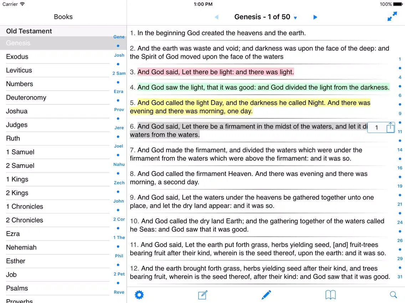The width and height of the screenshot is (405, 303).
Task: Tap pink-highlighted verse 3 text
Action: click(216, 72)
